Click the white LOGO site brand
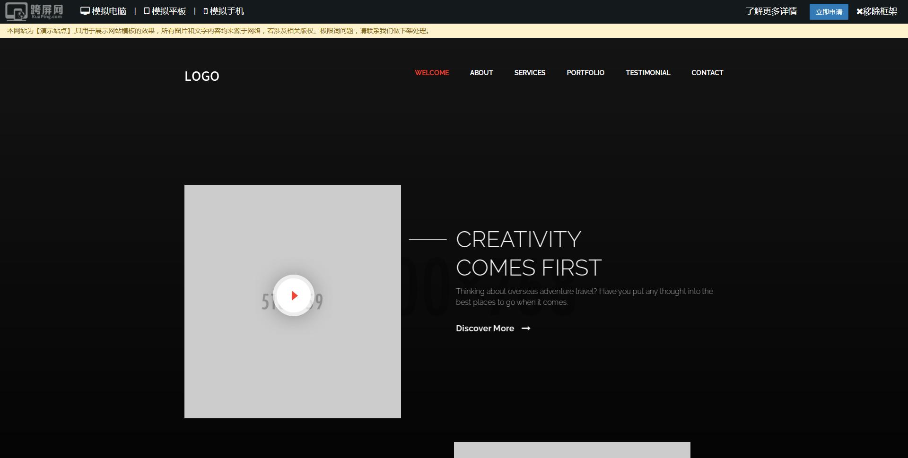The width and height of the screenshot is (908, 458). pyautogui.click(x=202, y=76)
